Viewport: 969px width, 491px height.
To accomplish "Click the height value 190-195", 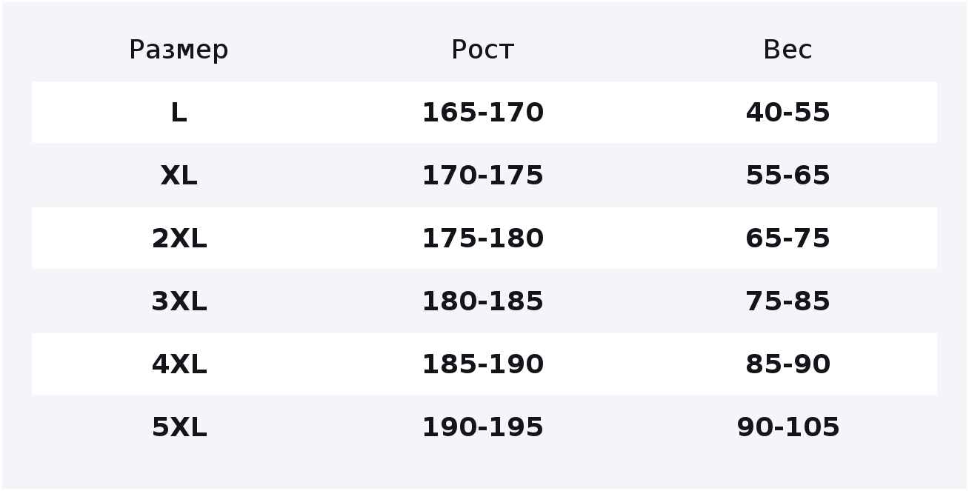I will pyautogui.click(x=482, y=427).
